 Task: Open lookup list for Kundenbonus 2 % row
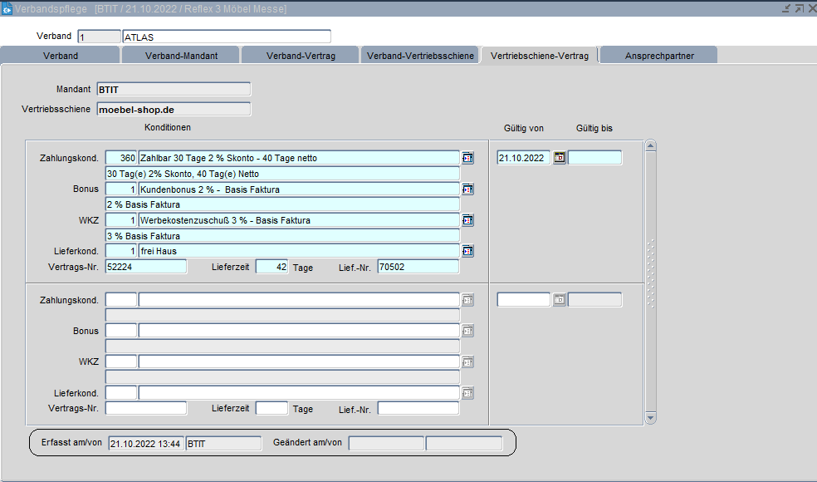click(x=467, y=189)
